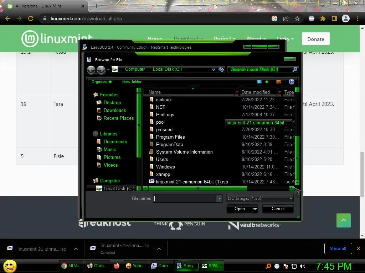
Task: Select Computer in the navigation pane
Action: pos(110,181)
